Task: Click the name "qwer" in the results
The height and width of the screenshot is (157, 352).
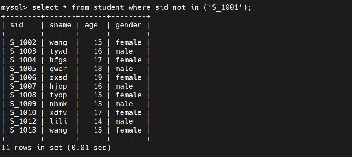Action: click(x=58, y=69)
